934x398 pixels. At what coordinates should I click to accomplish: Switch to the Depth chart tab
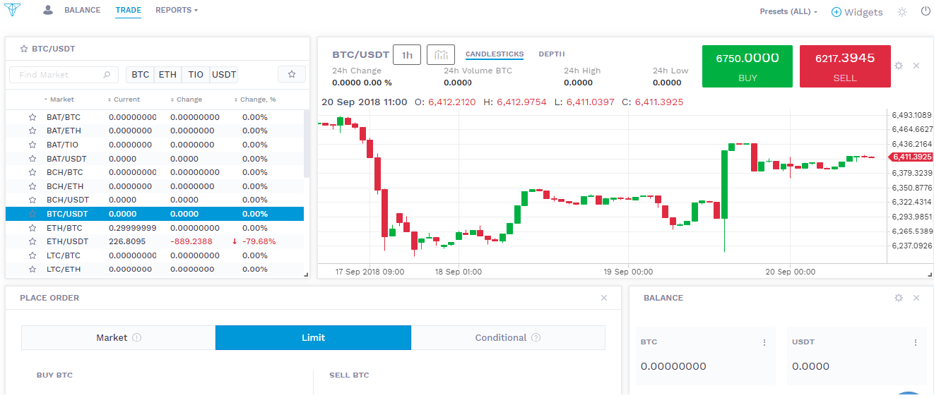tap(552, 54)
